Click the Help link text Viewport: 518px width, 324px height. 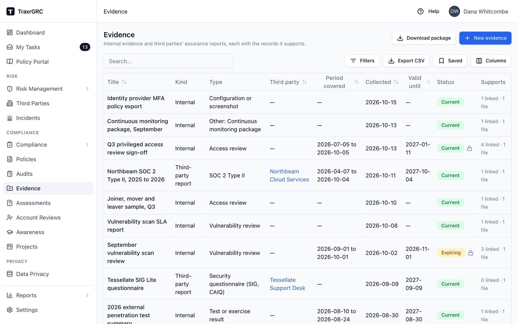(434, 11)
